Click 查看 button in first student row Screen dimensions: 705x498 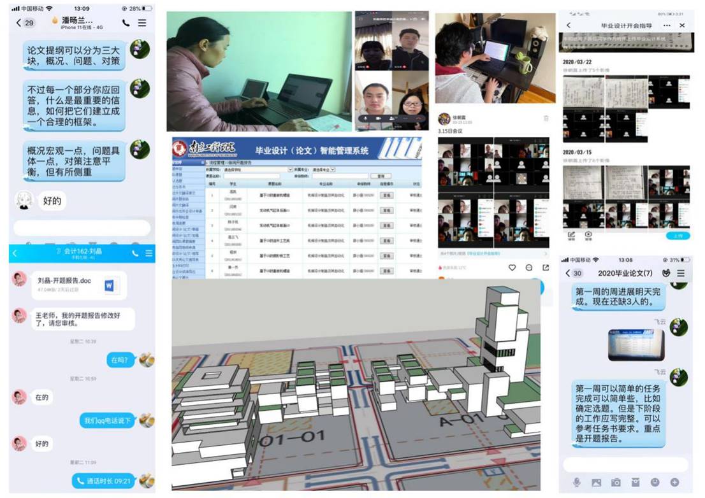(386, 195)
